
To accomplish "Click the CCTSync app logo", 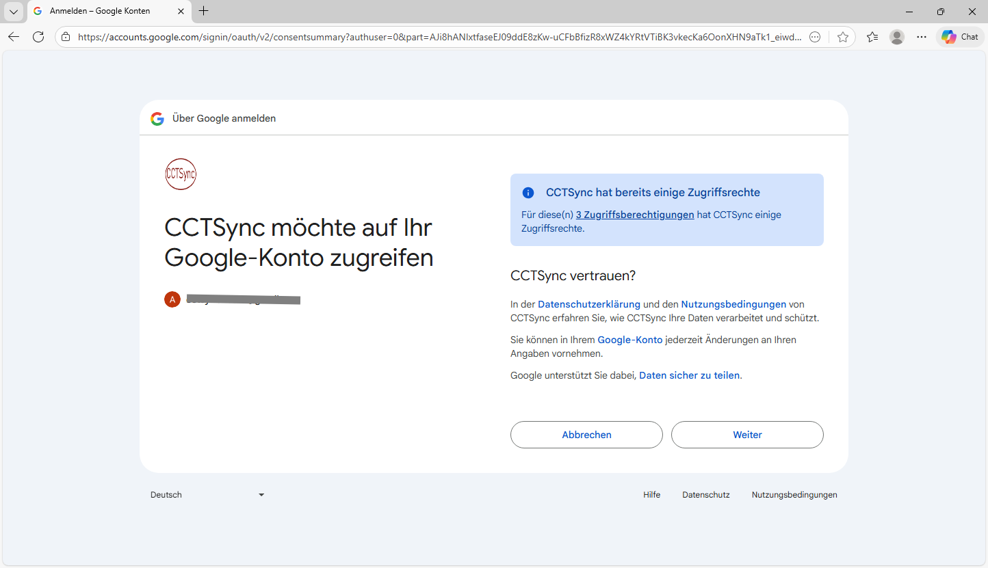I will 181,174.
